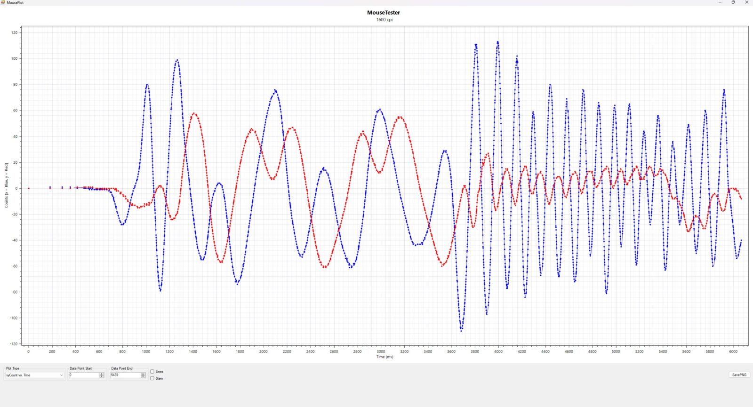Close the MousePlot window
The height and width of the screenshot is (407, 753).
[x=746, y=2]
